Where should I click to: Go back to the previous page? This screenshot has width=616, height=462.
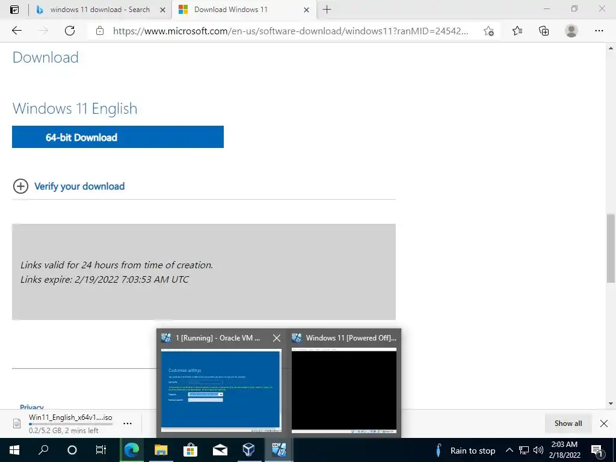point(16,31)
